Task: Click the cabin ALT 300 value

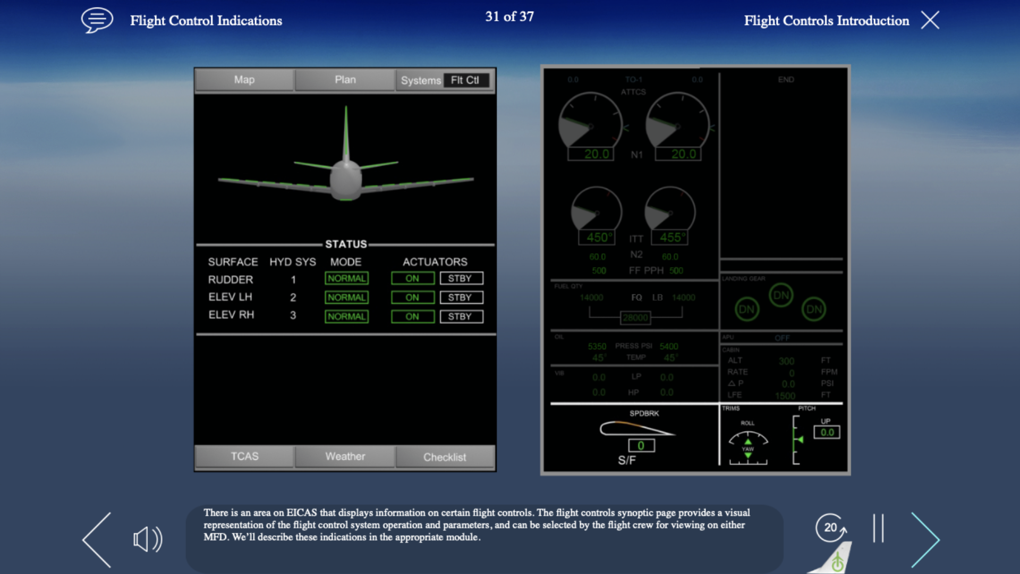Action: (x=787, y=361)
